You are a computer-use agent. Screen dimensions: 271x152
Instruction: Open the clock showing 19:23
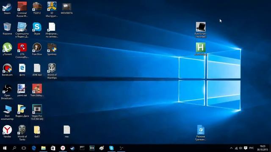(263, 148)
